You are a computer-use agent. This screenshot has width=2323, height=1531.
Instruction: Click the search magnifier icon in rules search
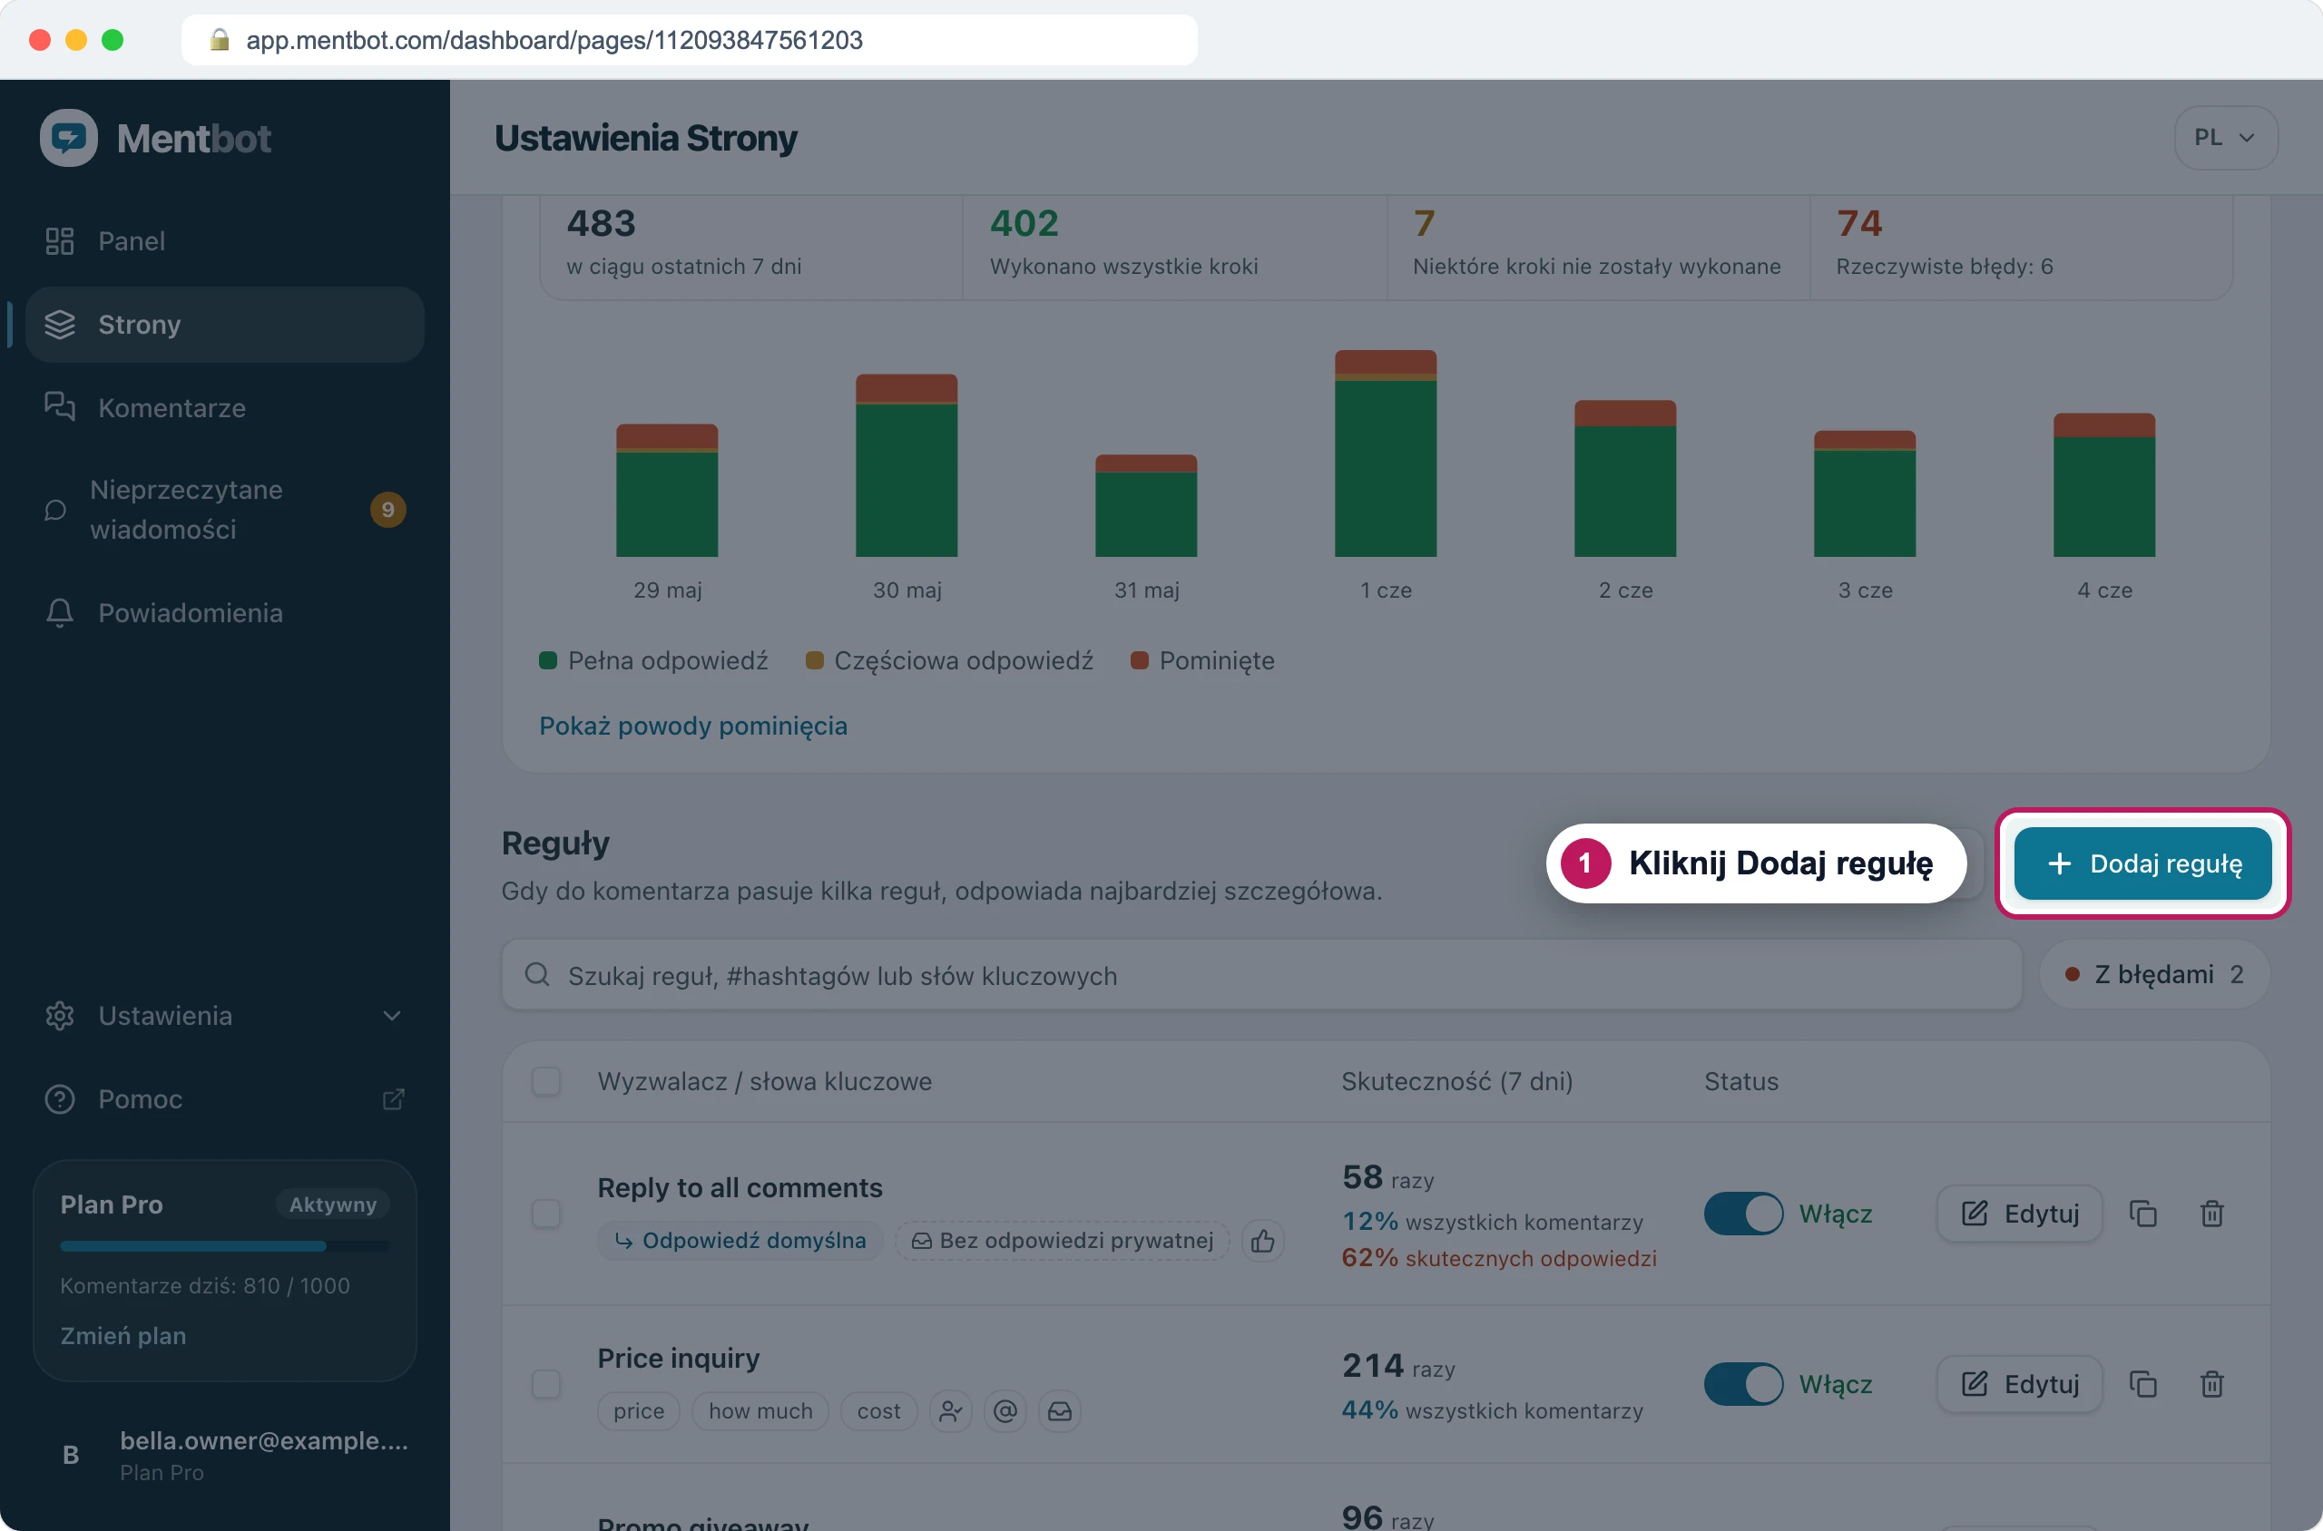[x=537, y=974]
